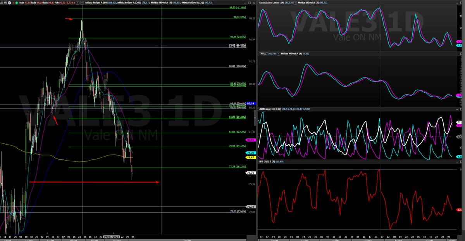465x241 pixels.
Task: Click the orange indicator icon in main chart header
Action: coord(14,2)
